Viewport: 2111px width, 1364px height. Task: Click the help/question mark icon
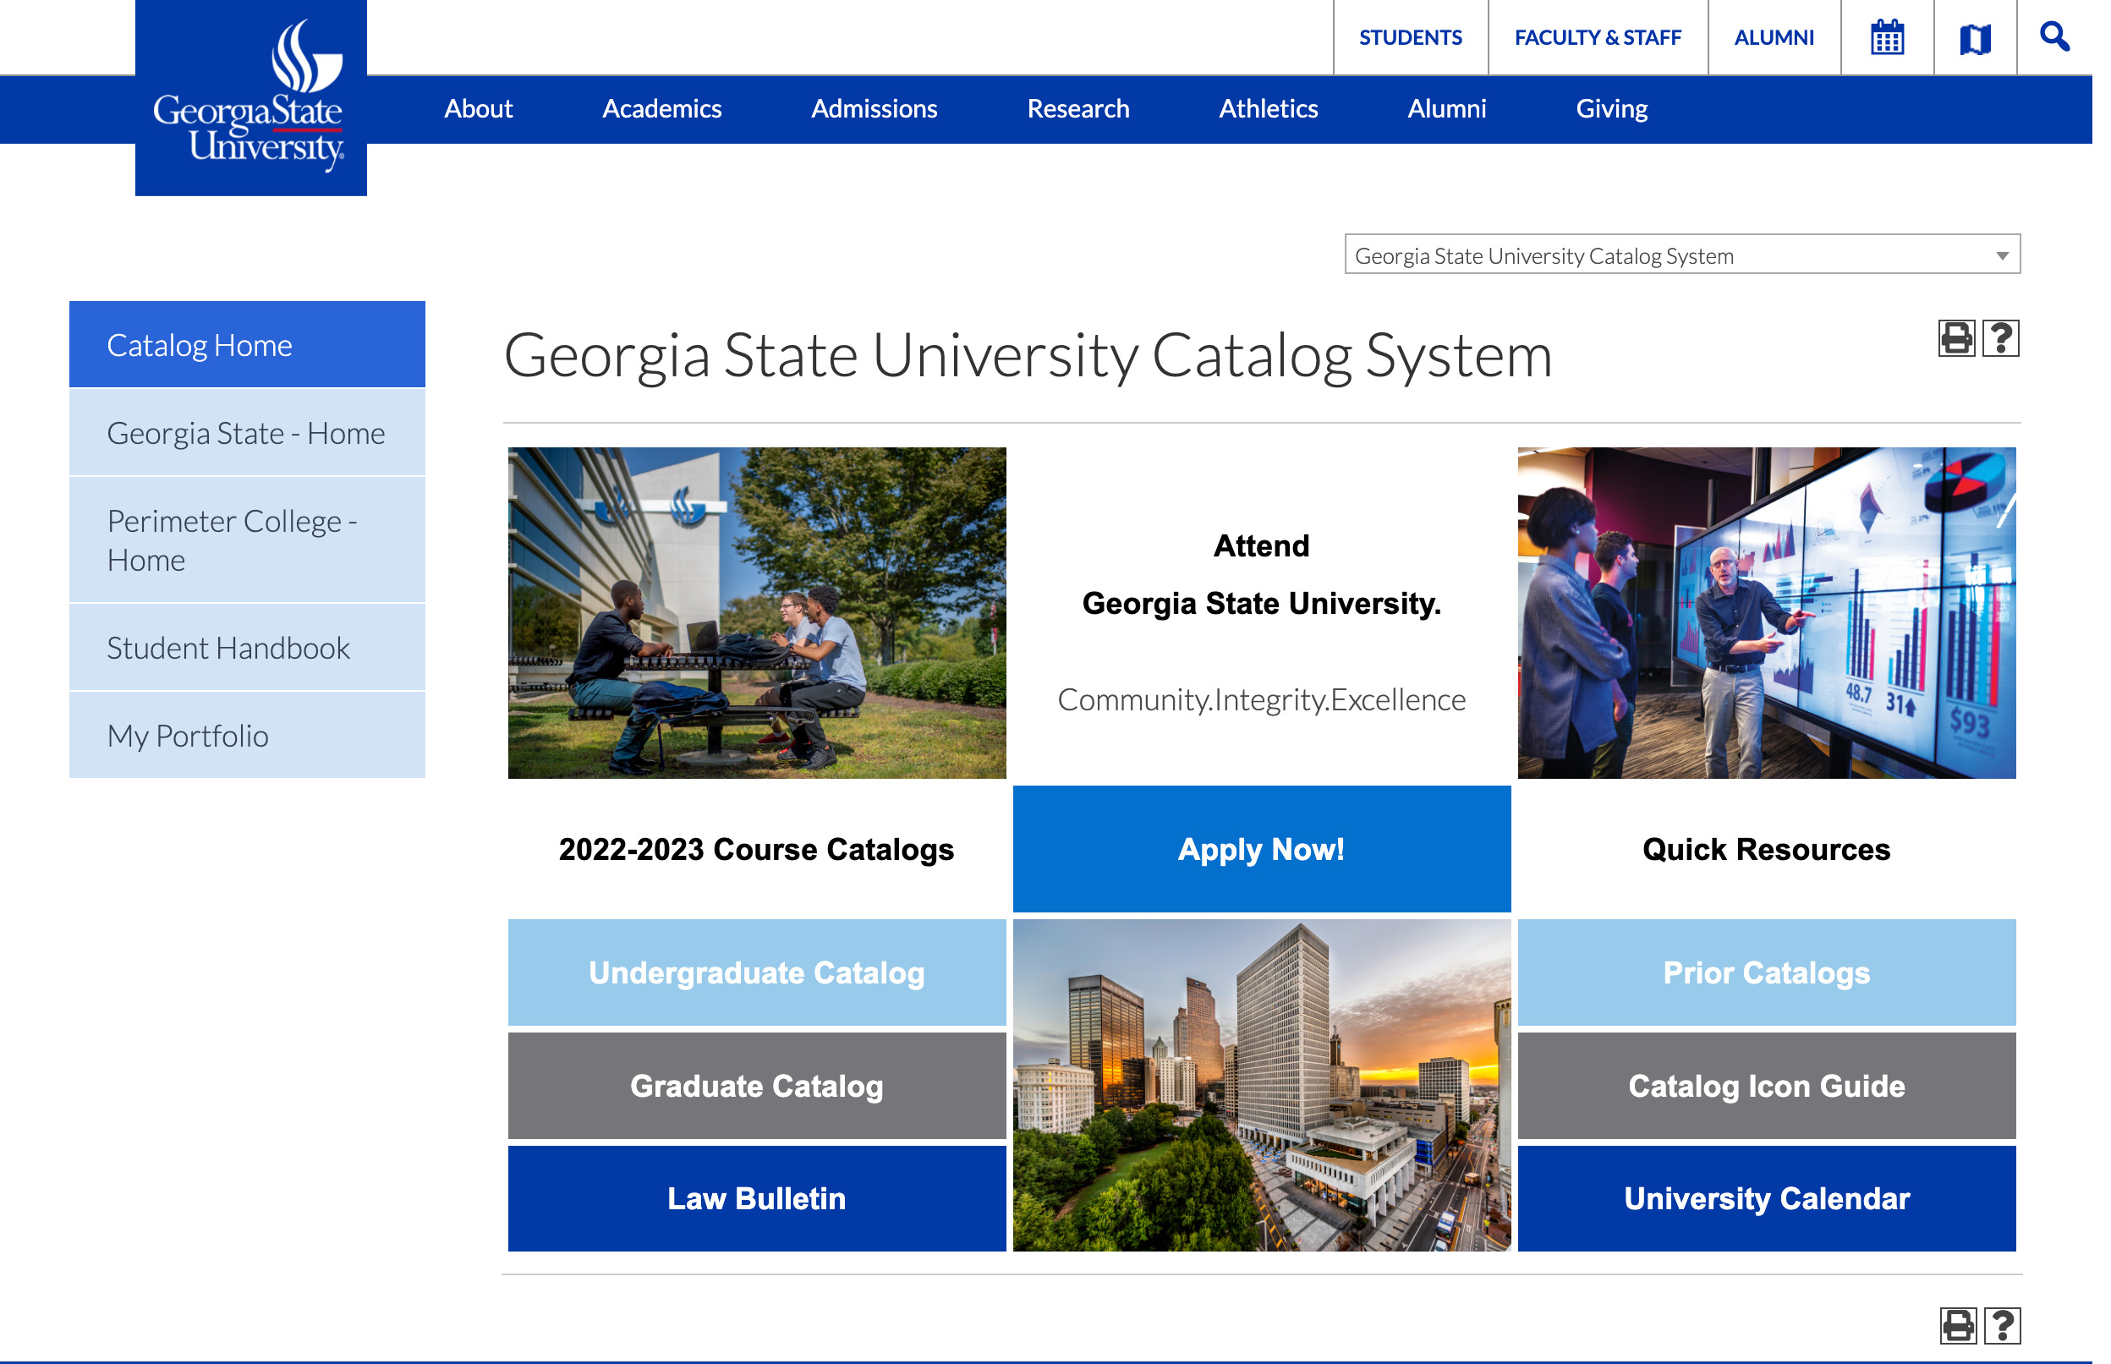2000,338
